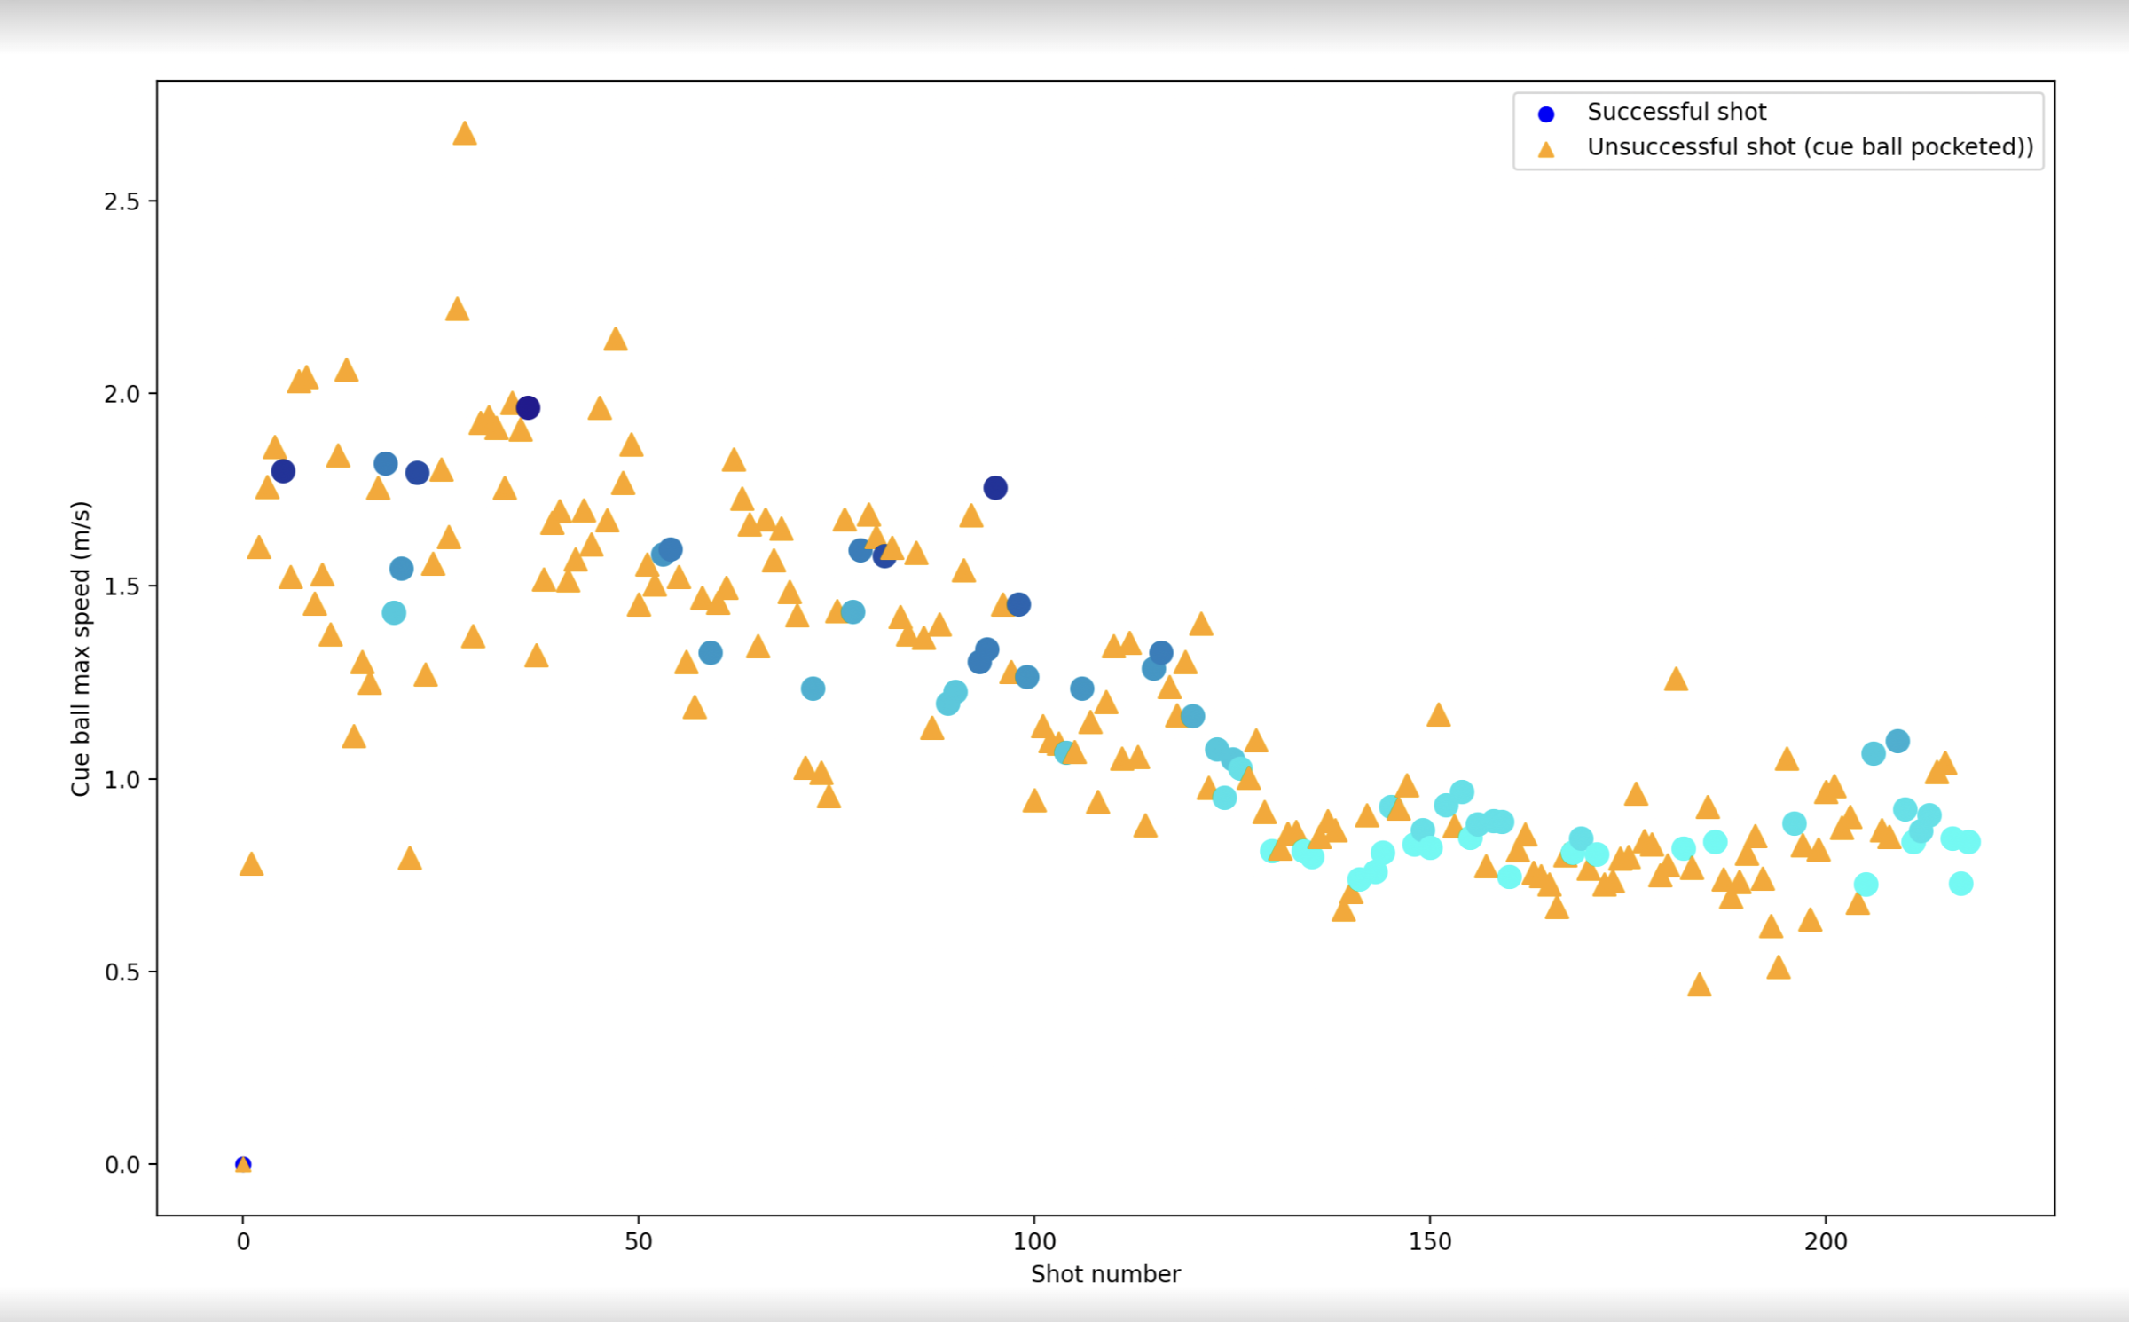The height and width of the screenshot is (1322, 2129).
Task: Click the y-axis tick label 0.5
Action: (122, 972)
